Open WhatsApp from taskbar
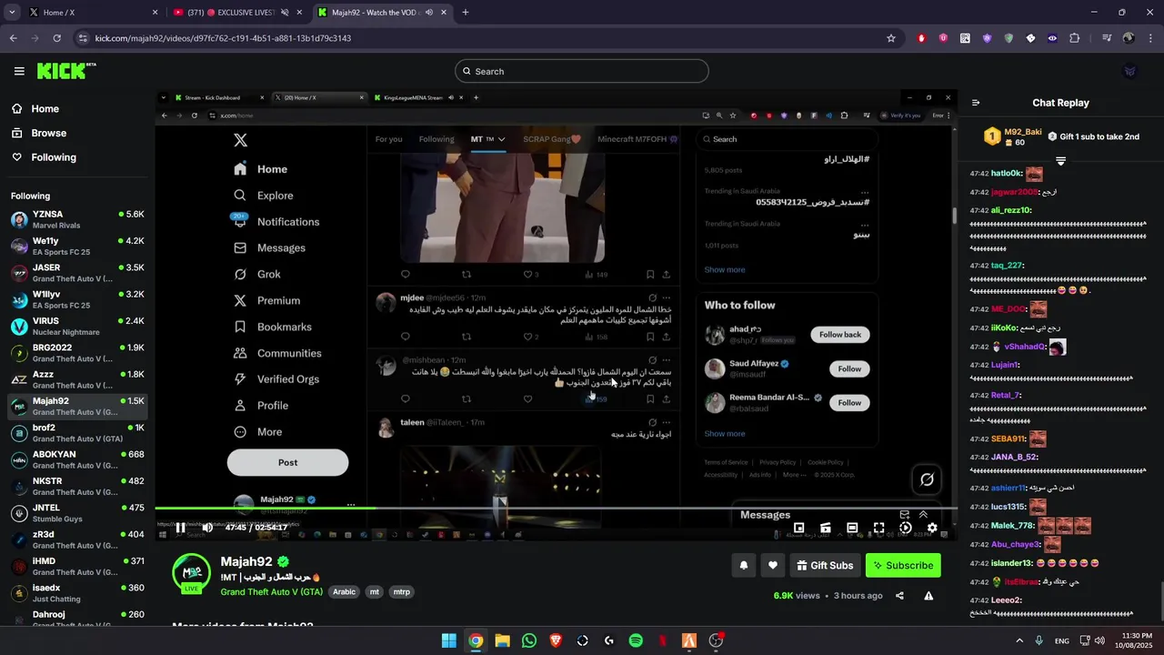The image size is (1164, 655). pos(529,640)
